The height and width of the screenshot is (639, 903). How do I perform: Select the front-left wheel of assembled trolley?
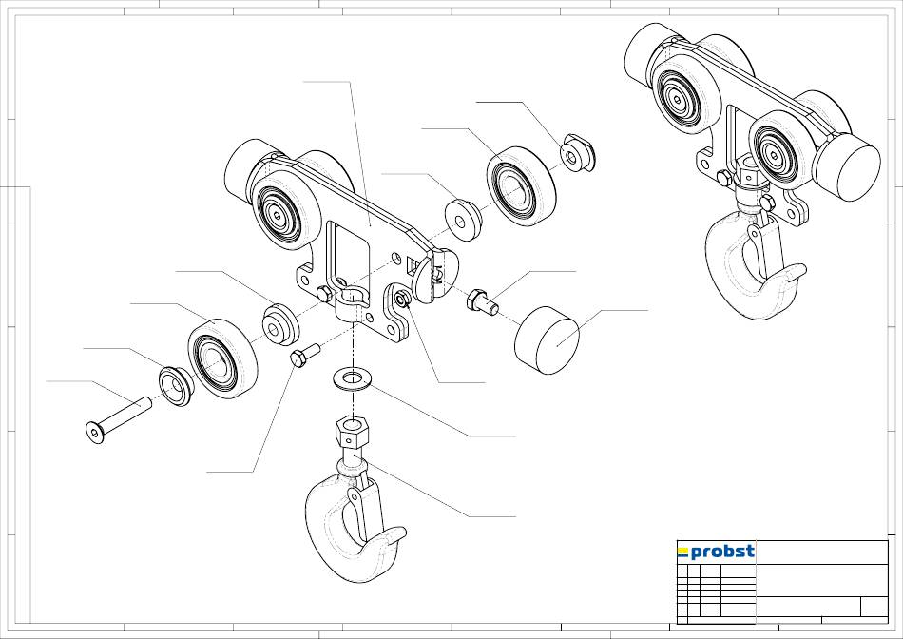point(685,96)
